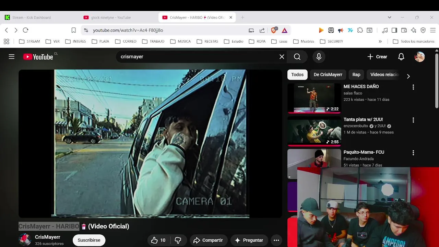View site information icon in address bar
The height and width of the screenshot is (247, 439).
86,30
